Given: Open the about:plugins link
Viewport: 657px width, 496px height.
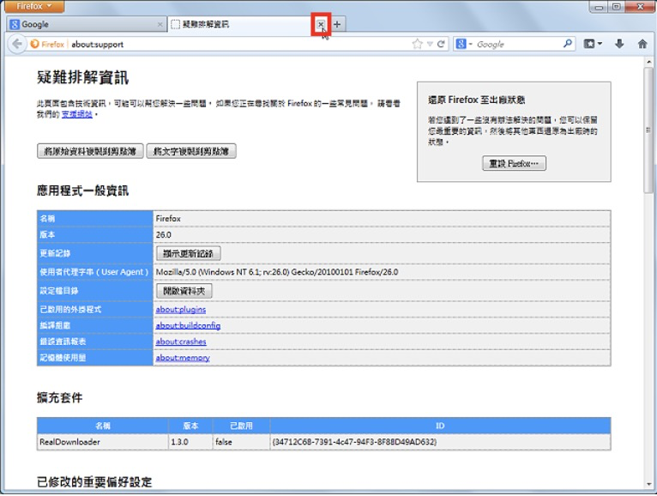Looking at the screenshot, I should 181,310.
